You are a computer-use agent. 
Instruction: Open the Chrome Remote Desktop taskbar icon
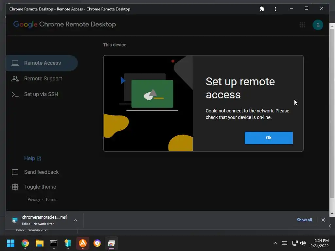111,243
